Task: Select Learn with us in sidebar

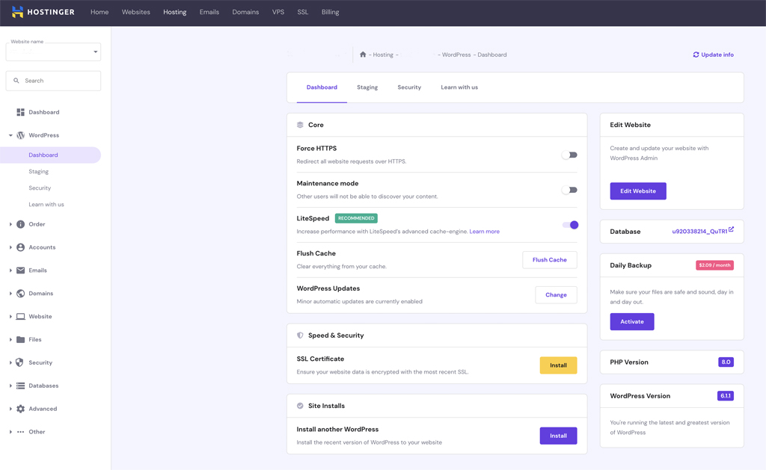Action: (x=46, y=205)
